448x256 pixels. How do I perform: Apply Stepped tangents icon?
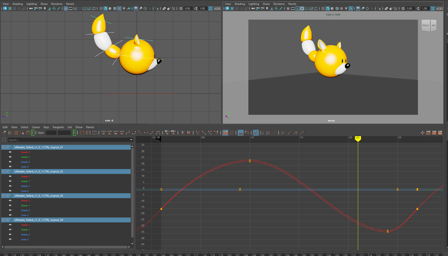[152, 133]
